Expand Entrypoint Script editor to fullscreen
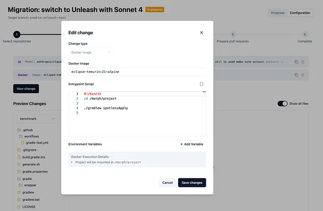The width and height of the screenshot is (323, 211). (x=201, y=84)
